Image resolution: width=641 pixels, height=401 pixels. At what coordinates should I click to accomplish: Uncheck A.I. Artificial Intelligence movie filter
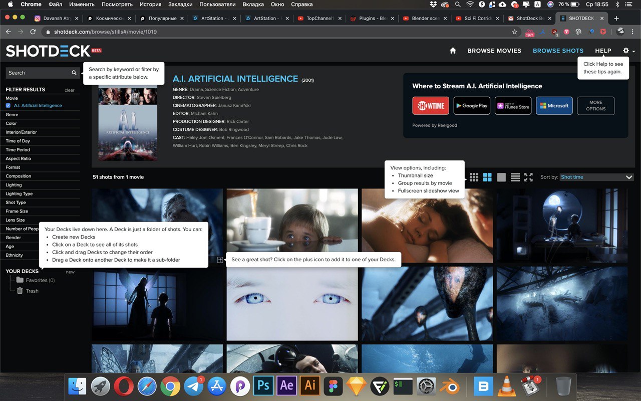click(8, 106)
